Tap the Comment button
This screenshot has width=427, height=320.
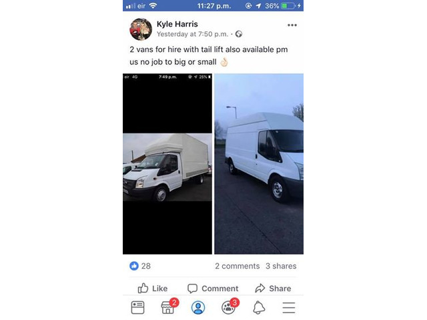[213, 288]
